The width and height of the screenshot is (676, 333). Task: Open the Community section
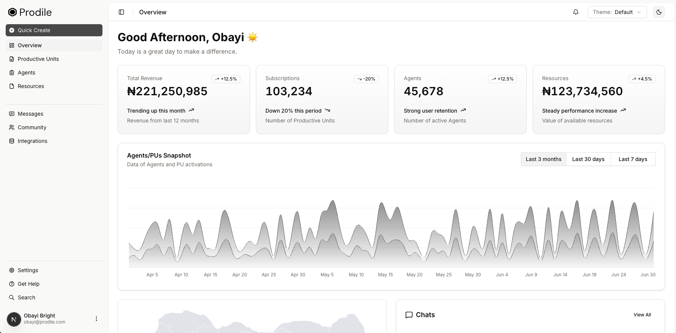pyautogui.click(x=32, y=127)
